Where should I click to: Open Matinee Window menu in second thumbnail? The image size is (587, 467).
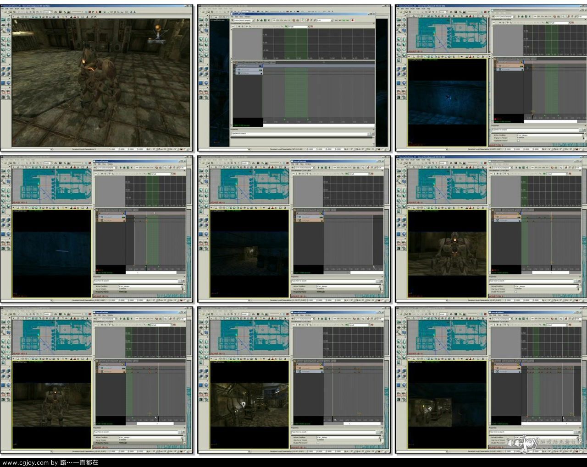tap(248, 16)
